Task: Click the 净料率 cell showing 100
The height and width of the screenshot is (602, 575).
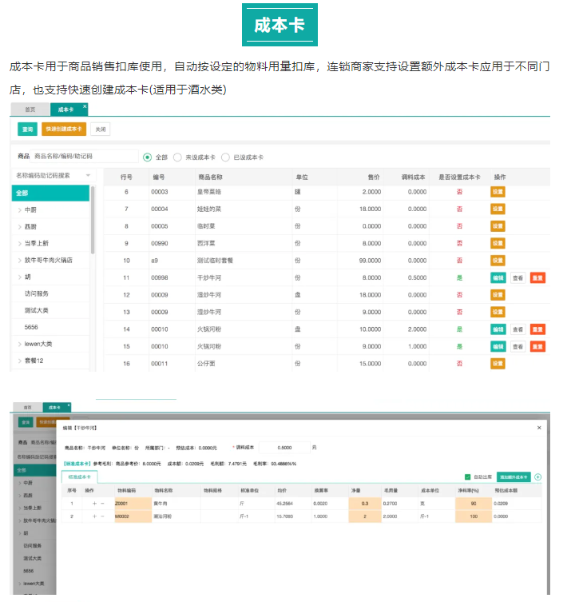Action: [474, 516]
